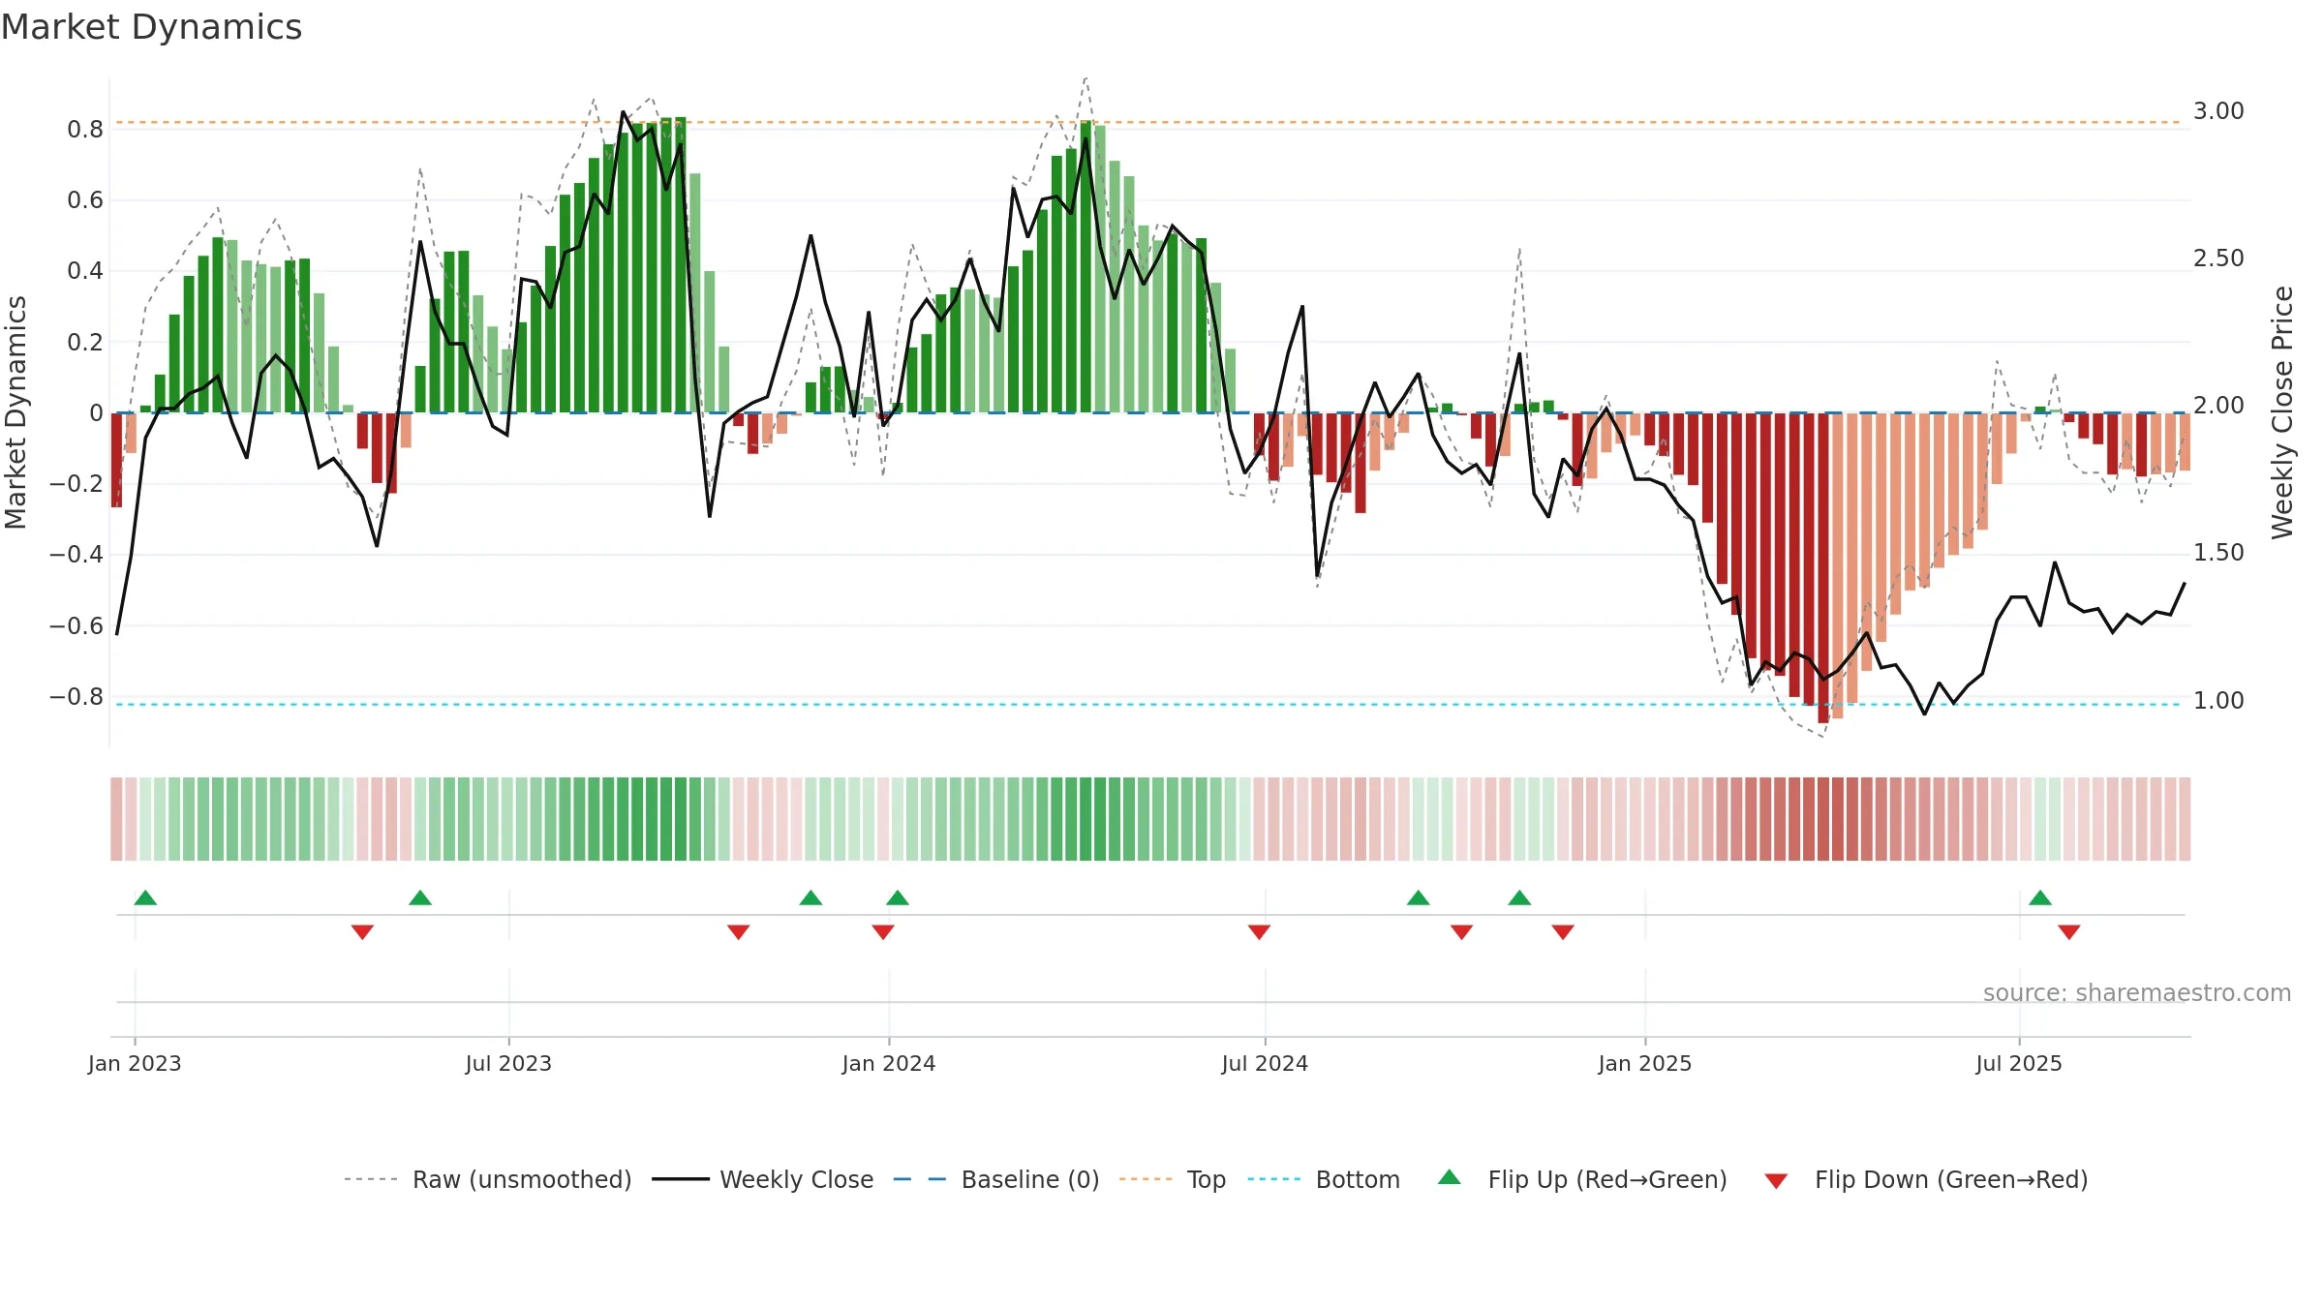Click the blue dashed Baseline line sample in legend
Viewport: 2324px width, 1307px height.
click(x=920, y=1179)
